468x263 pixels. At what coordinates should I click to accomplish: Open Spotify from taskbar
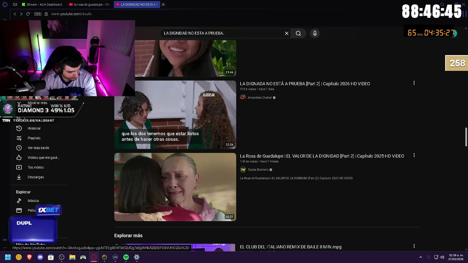[126, 257]
